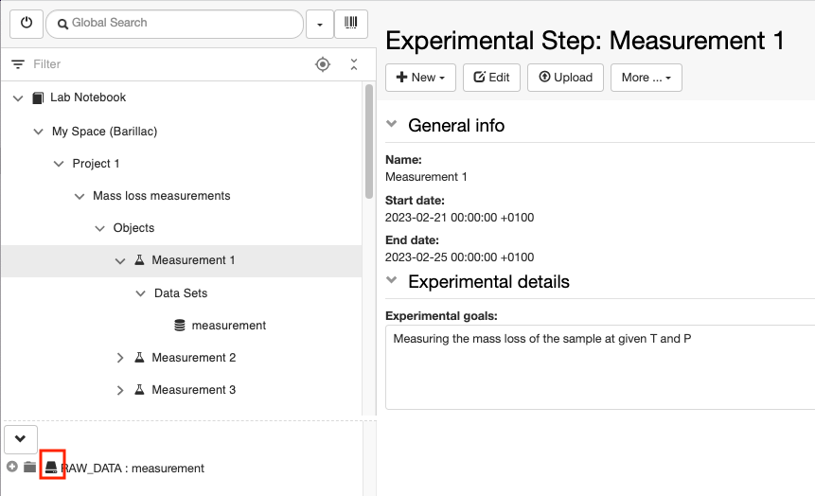
Task: Click the plus circle icon by RAW_DATA
Action: pyautogui.click(x=12, y=467)
